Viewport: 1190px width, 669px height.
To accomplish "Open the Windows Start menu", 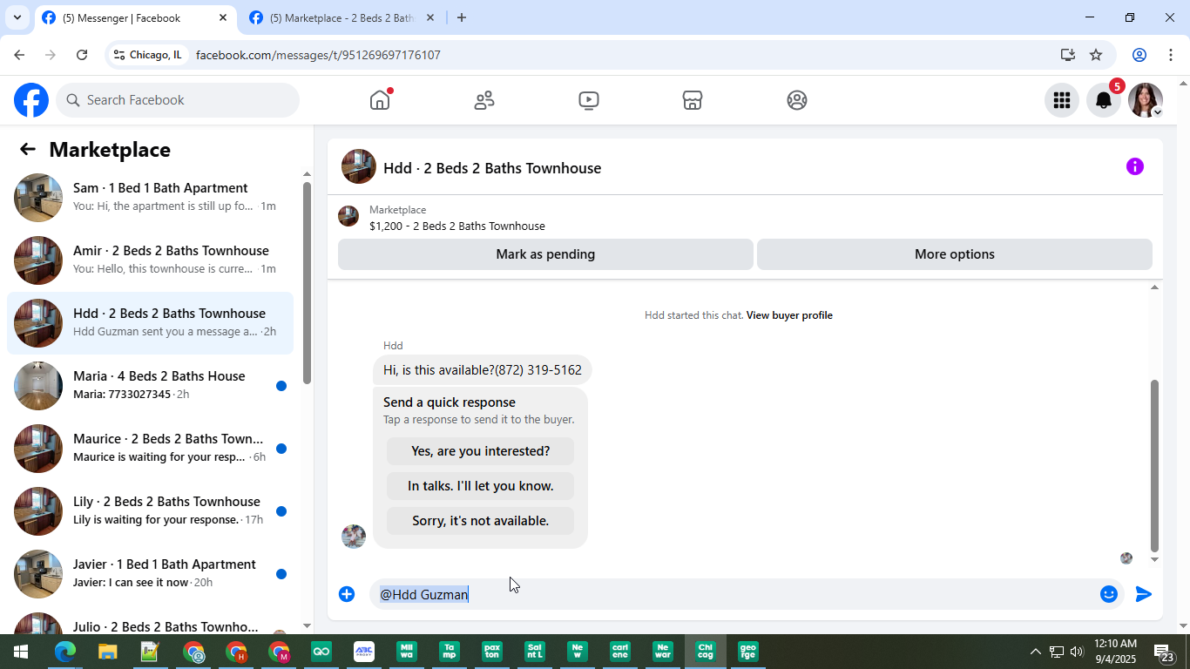I will [21, 652].
